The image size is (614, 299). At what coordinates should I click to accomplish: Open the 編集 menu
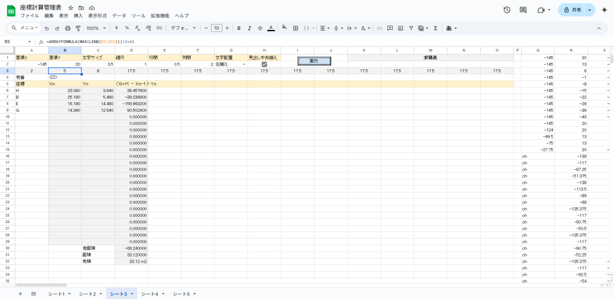(49, 16)
